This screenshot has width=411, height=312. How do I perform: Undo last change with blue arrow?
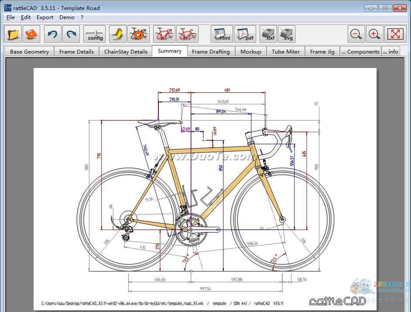pos(53,34)
